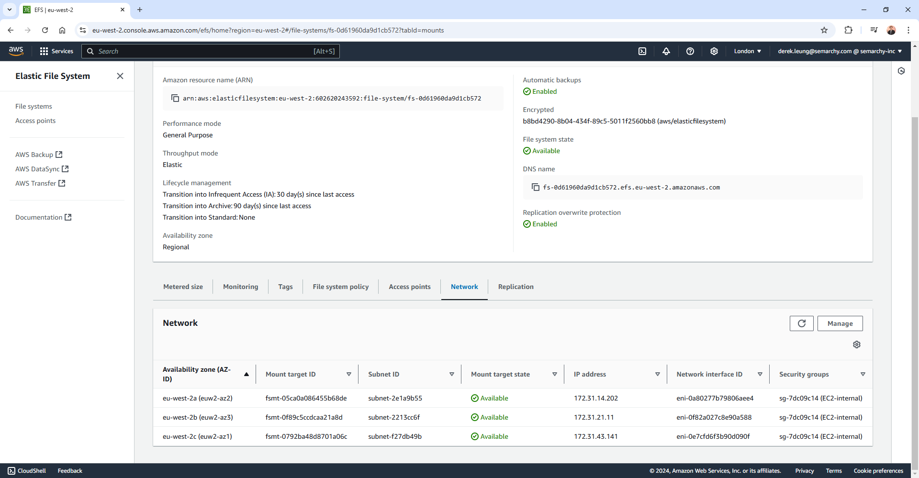919x478 pixels.
Task: Refresh the Network table
Action: [802, 323]
